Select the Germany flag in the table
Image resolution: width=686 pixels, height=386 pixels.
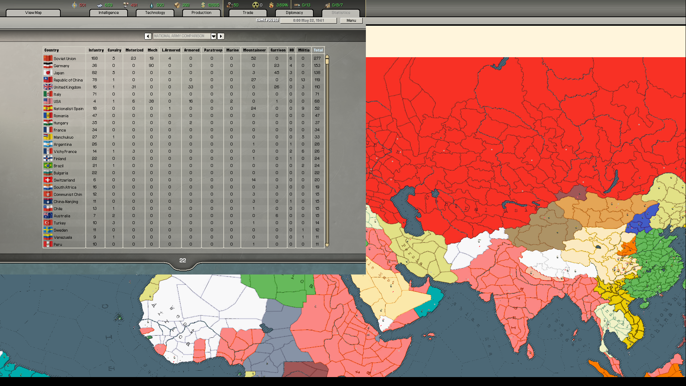coord(48,65)
